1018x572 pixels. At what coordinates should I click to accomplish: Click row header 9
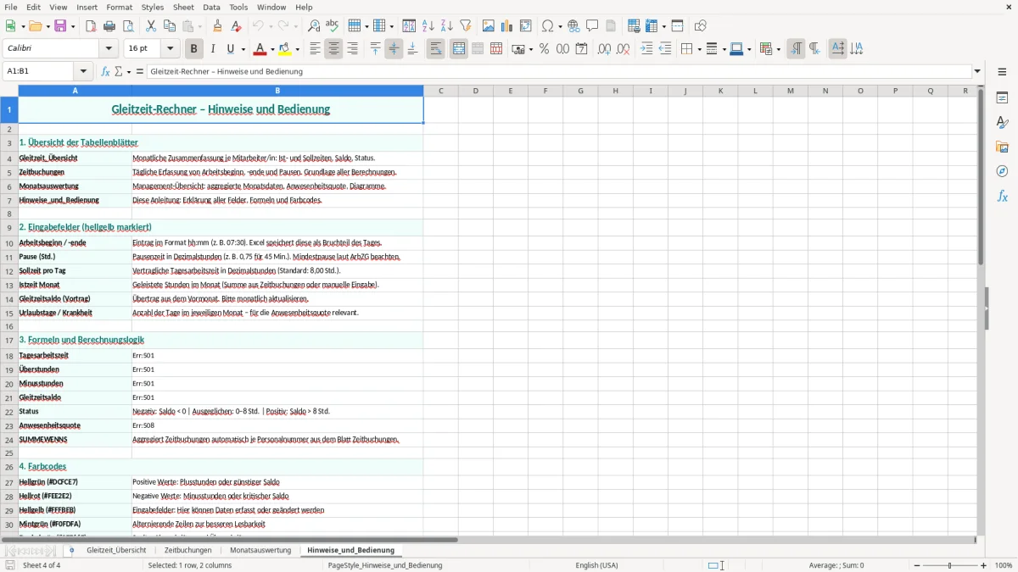point(9,228)
